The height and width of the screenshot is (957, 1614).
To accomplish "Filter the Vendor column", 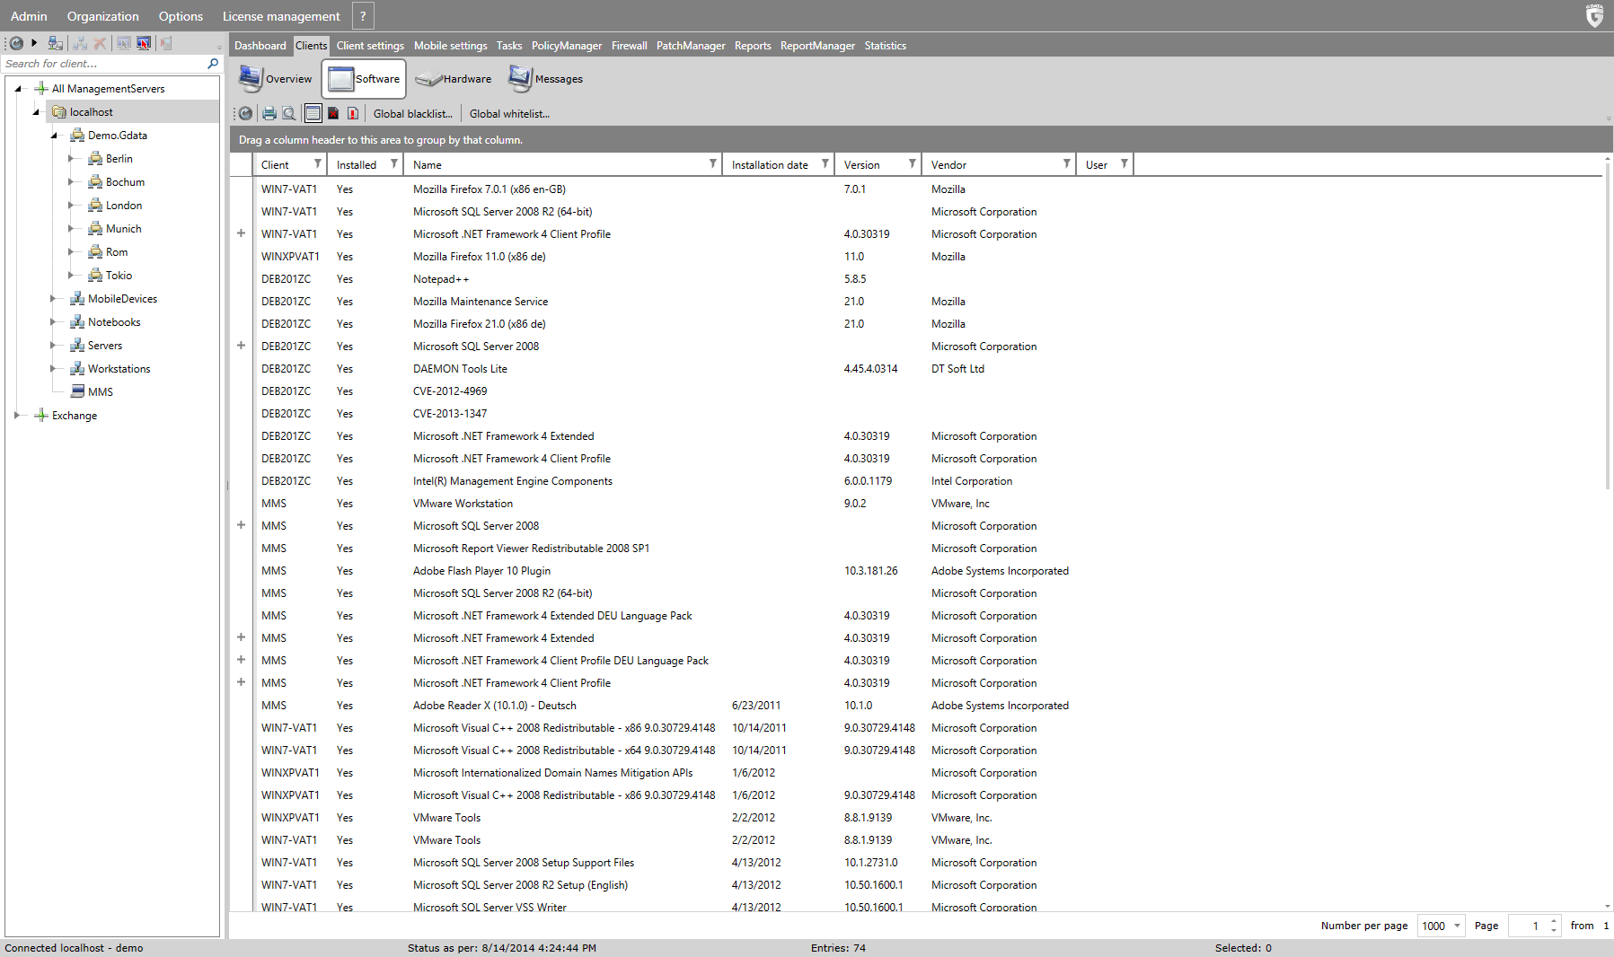I will (1066, 164).
